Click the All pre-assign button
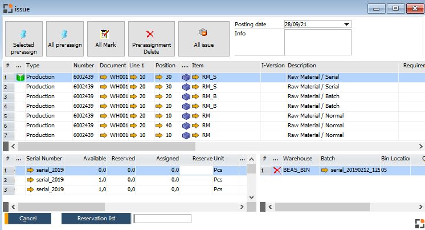 click(64, 39)
